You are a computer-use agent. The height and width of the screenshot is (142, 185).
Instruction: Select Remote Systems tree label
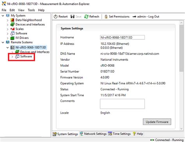21,42
